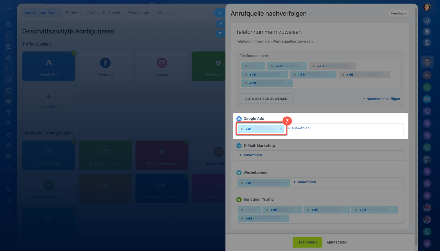Open the chat bubbles icon in left sidebar

tap(9, 123)
